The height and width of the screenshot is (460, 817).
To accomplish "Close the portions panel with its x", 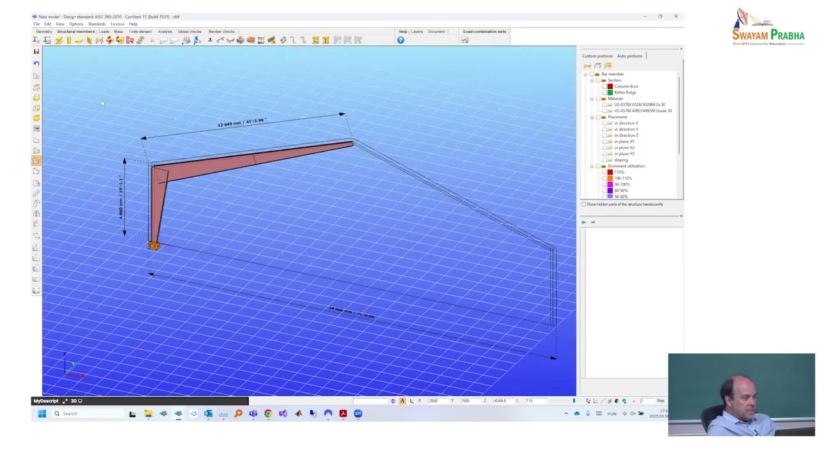I will coord(681,49).
